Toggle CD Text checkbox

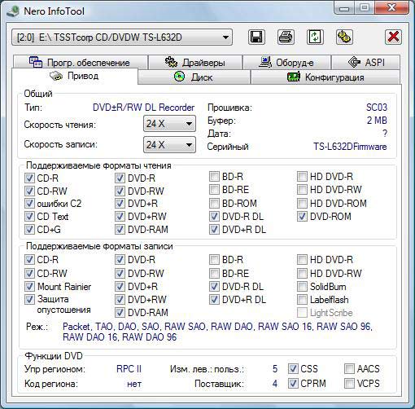(29, 217)
